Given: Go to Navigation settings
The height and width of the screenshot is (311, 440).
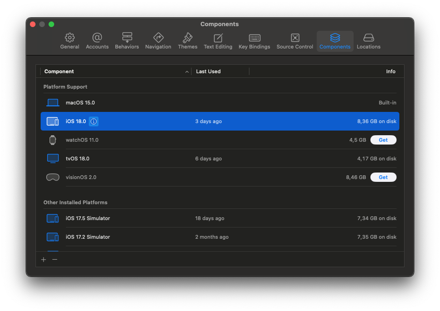Looking at the screenshot, I should click(x=158, y=41).
